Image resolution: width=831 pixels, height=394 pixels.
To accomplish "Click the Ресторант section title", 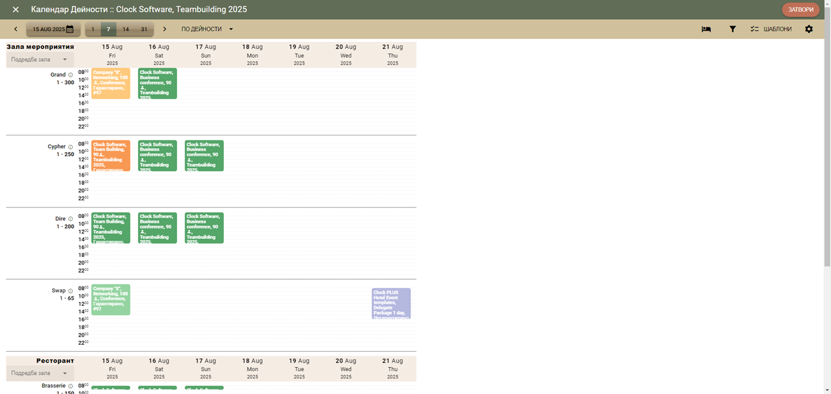I will click(x=55, y=361).
